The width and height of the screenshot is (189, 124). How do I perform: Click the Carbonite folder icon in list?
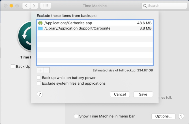[x=40, y=28]
